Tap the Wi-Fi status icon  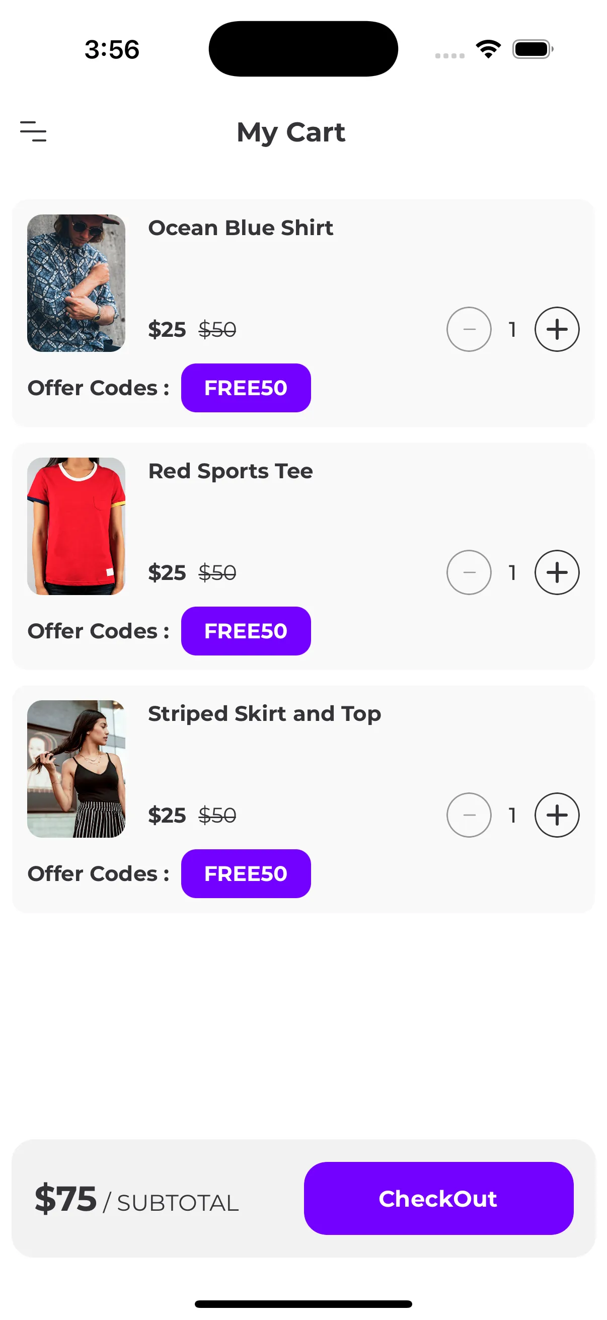[488, 49]
